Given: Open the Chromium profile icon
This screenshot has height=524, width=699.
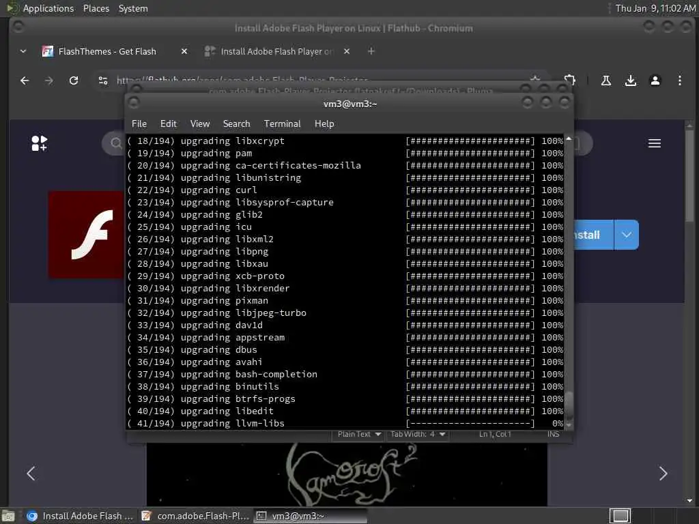Looking at the screenshot, I should [655, 81].
